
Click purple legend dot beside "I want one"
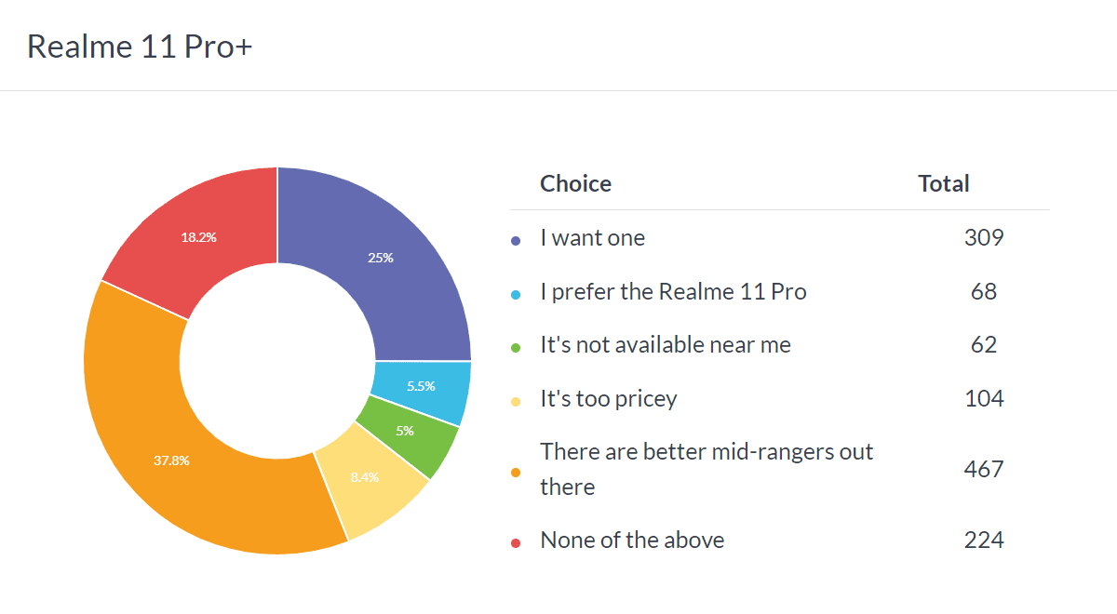(516, 240)
